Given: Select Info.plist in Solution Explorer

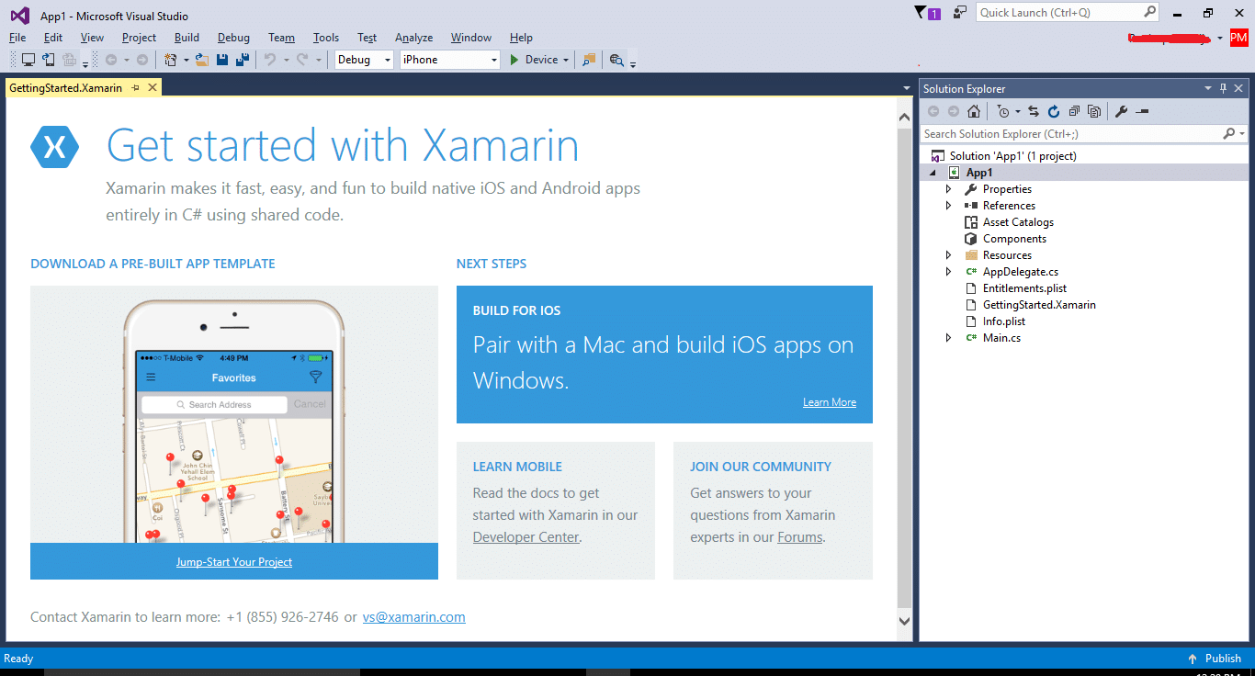Looking at the screenshot, I should click(1003, 321).
